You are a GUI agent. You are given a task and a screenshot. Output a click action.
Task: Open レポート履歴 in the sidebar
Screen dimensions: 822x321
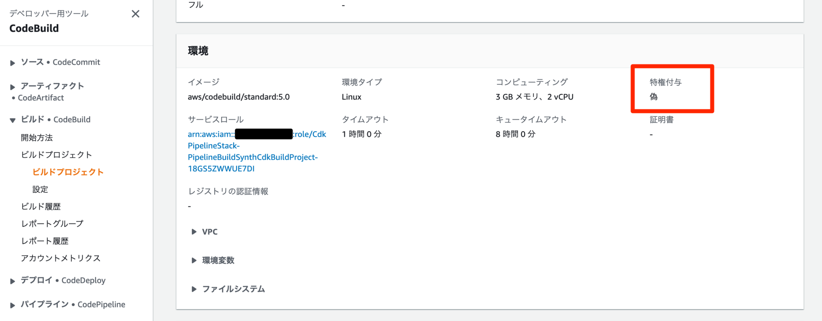pyautogui.click(x=45, y=241)
